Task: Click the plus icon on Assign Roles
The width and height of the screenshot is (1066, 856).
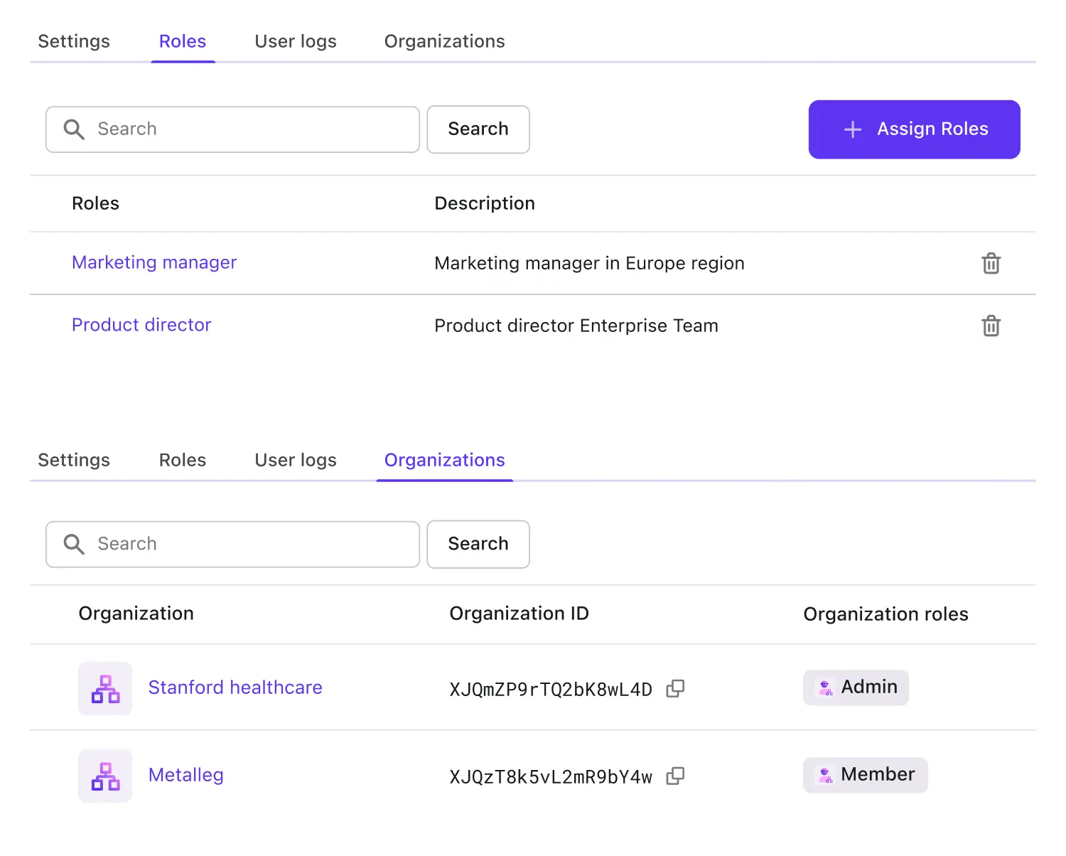Action: (853, 129)
